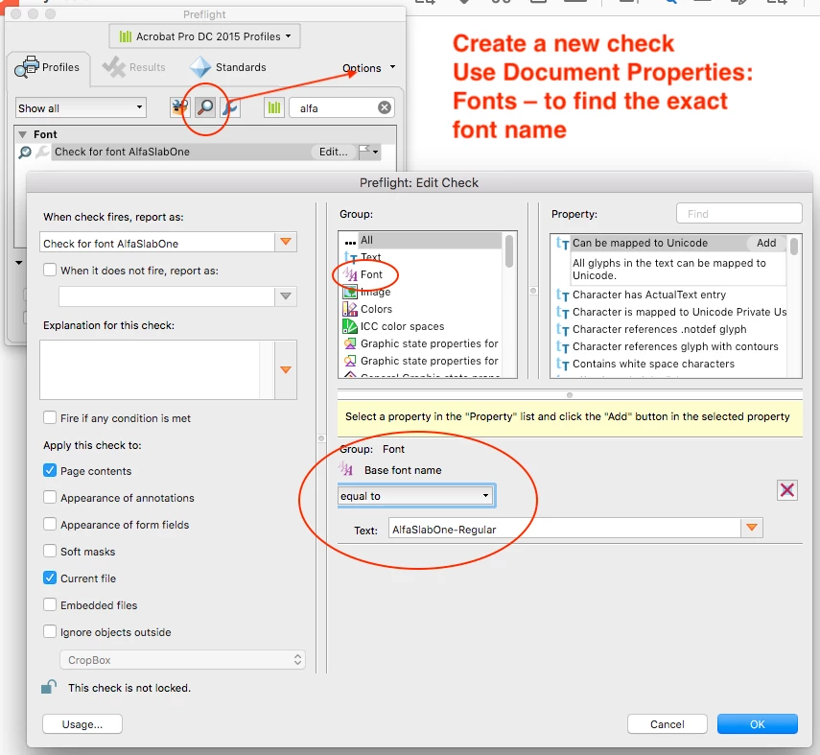Image resolution: width=820 pixels, height=755 pixels.
Task: Select the single checks magnifier icon
Action: [x=205, y=107]
